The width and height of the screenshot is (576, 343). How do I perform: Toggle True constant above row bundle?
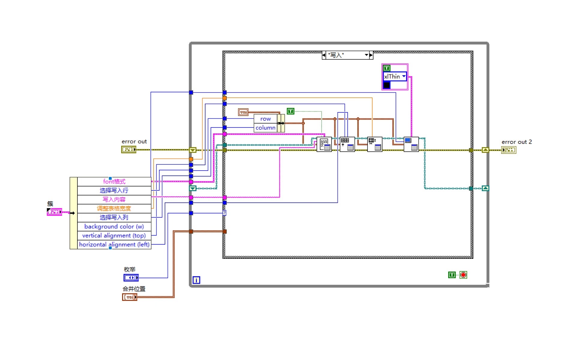[x=290, y=111]
